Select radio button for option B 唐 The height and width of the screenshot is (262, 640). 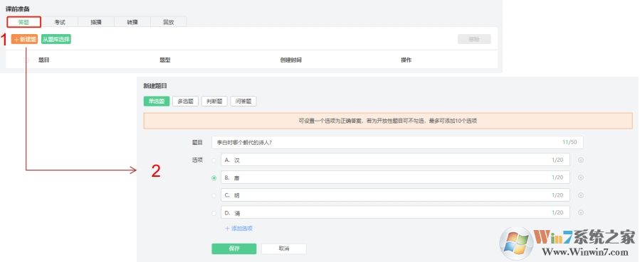(x=214, y=178)
